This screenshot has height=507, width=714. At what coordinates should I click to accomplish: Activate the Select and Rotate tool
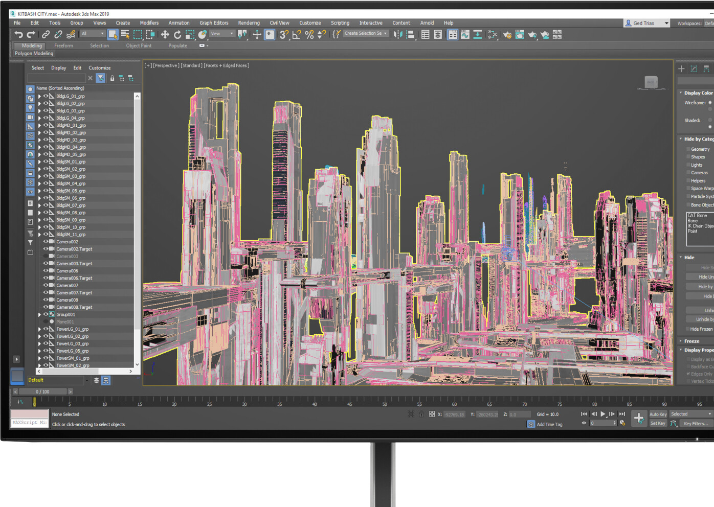[177, 34]
